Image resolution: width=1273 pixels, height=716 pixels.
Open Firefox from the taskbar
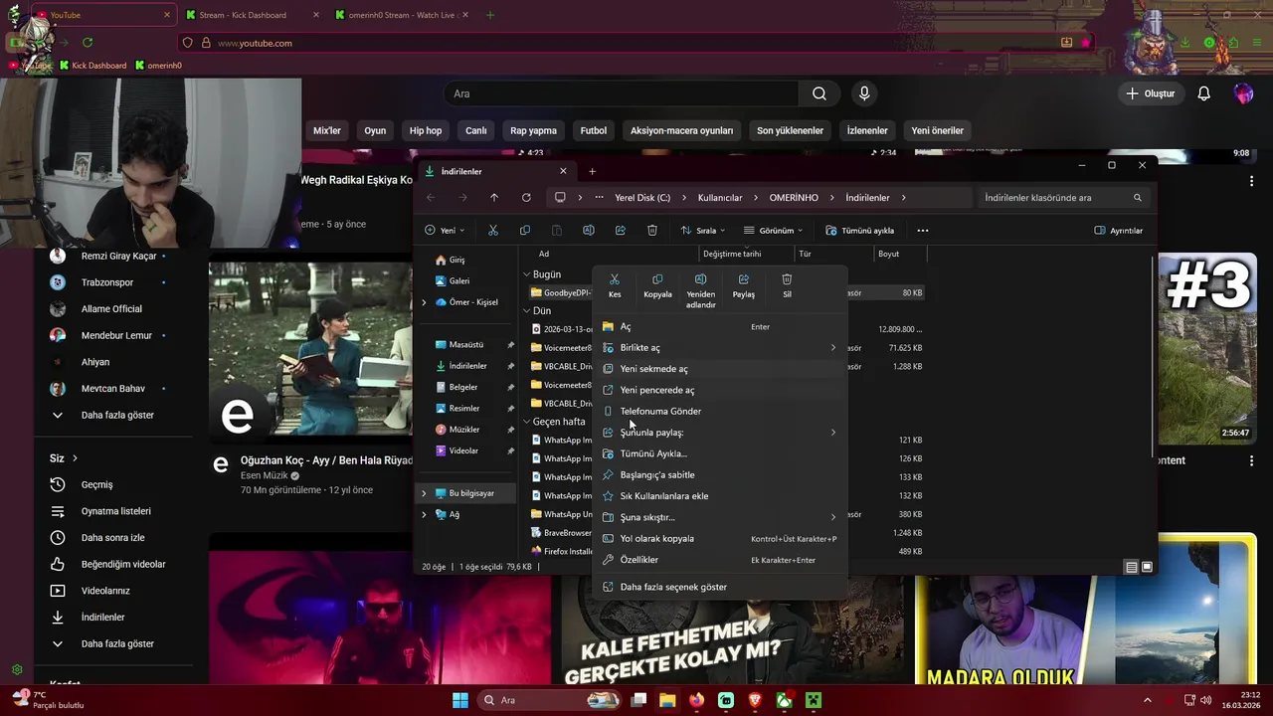(x=695, y=700)
